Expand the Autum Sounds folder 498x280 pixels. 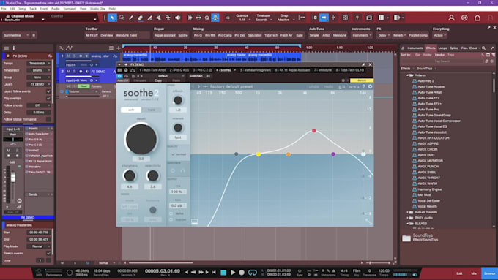408,212
